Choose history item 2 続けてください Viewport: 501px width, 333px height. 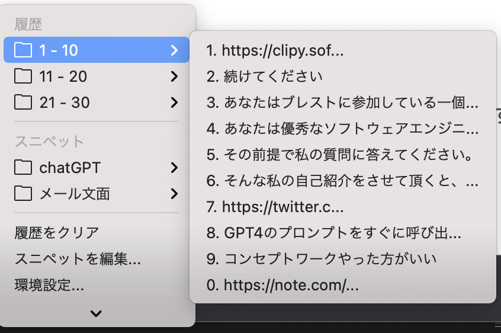264,77
